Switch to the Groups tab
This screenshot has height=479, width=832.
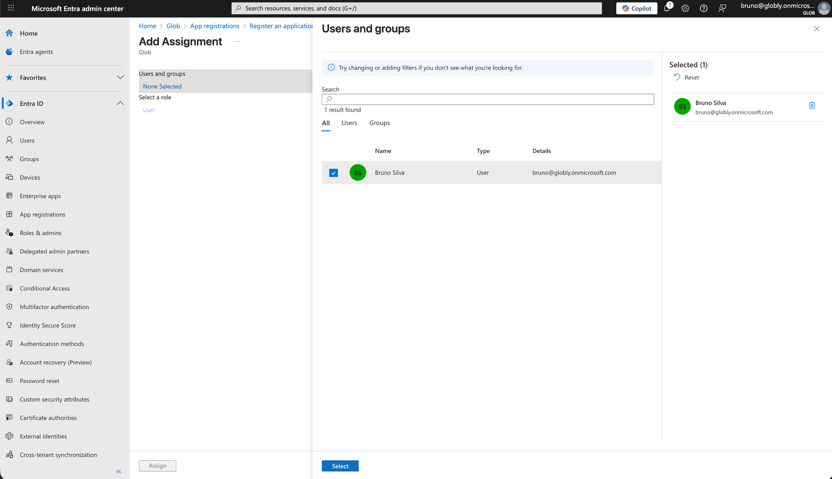(379, 123)
